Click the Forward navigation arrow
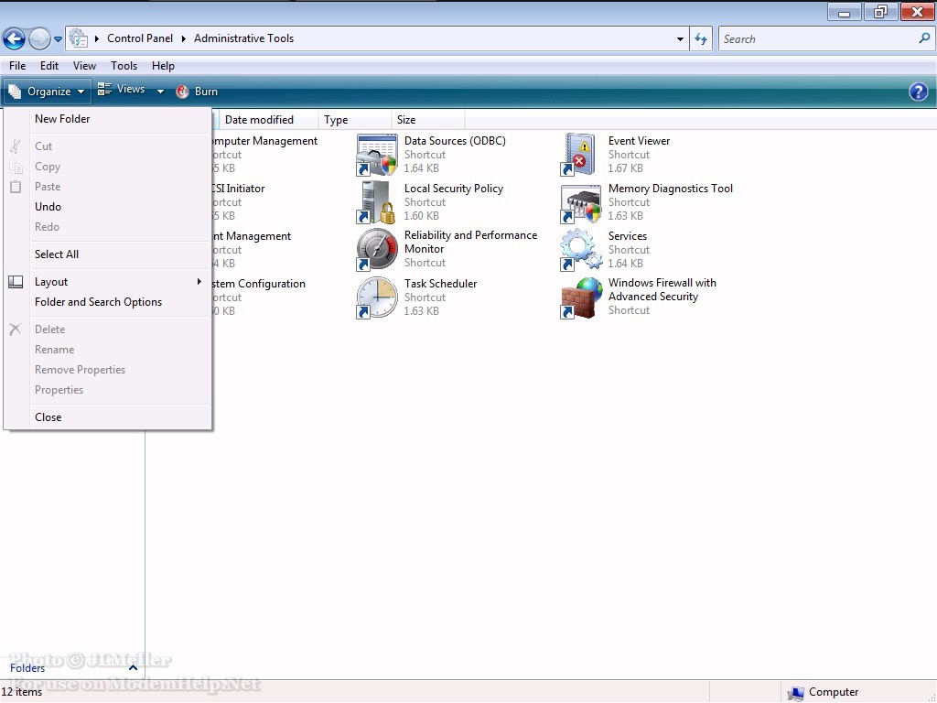Image resolution: width=937 pixels, height=703 pixels. pyautogui.click(x=39, y=38)
